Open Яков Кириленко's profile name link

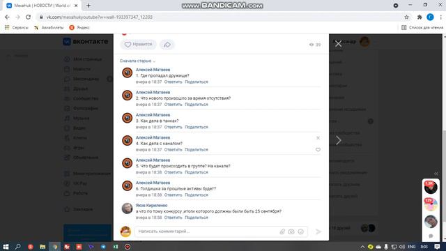click(x=151, y=206)
